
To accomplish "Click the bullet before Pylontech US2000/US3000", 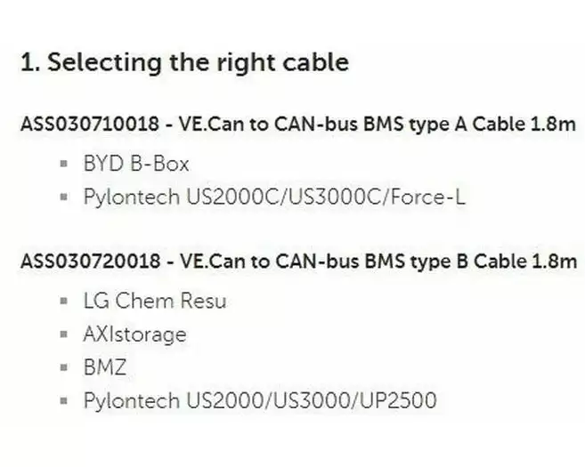I will pos(63,400).
